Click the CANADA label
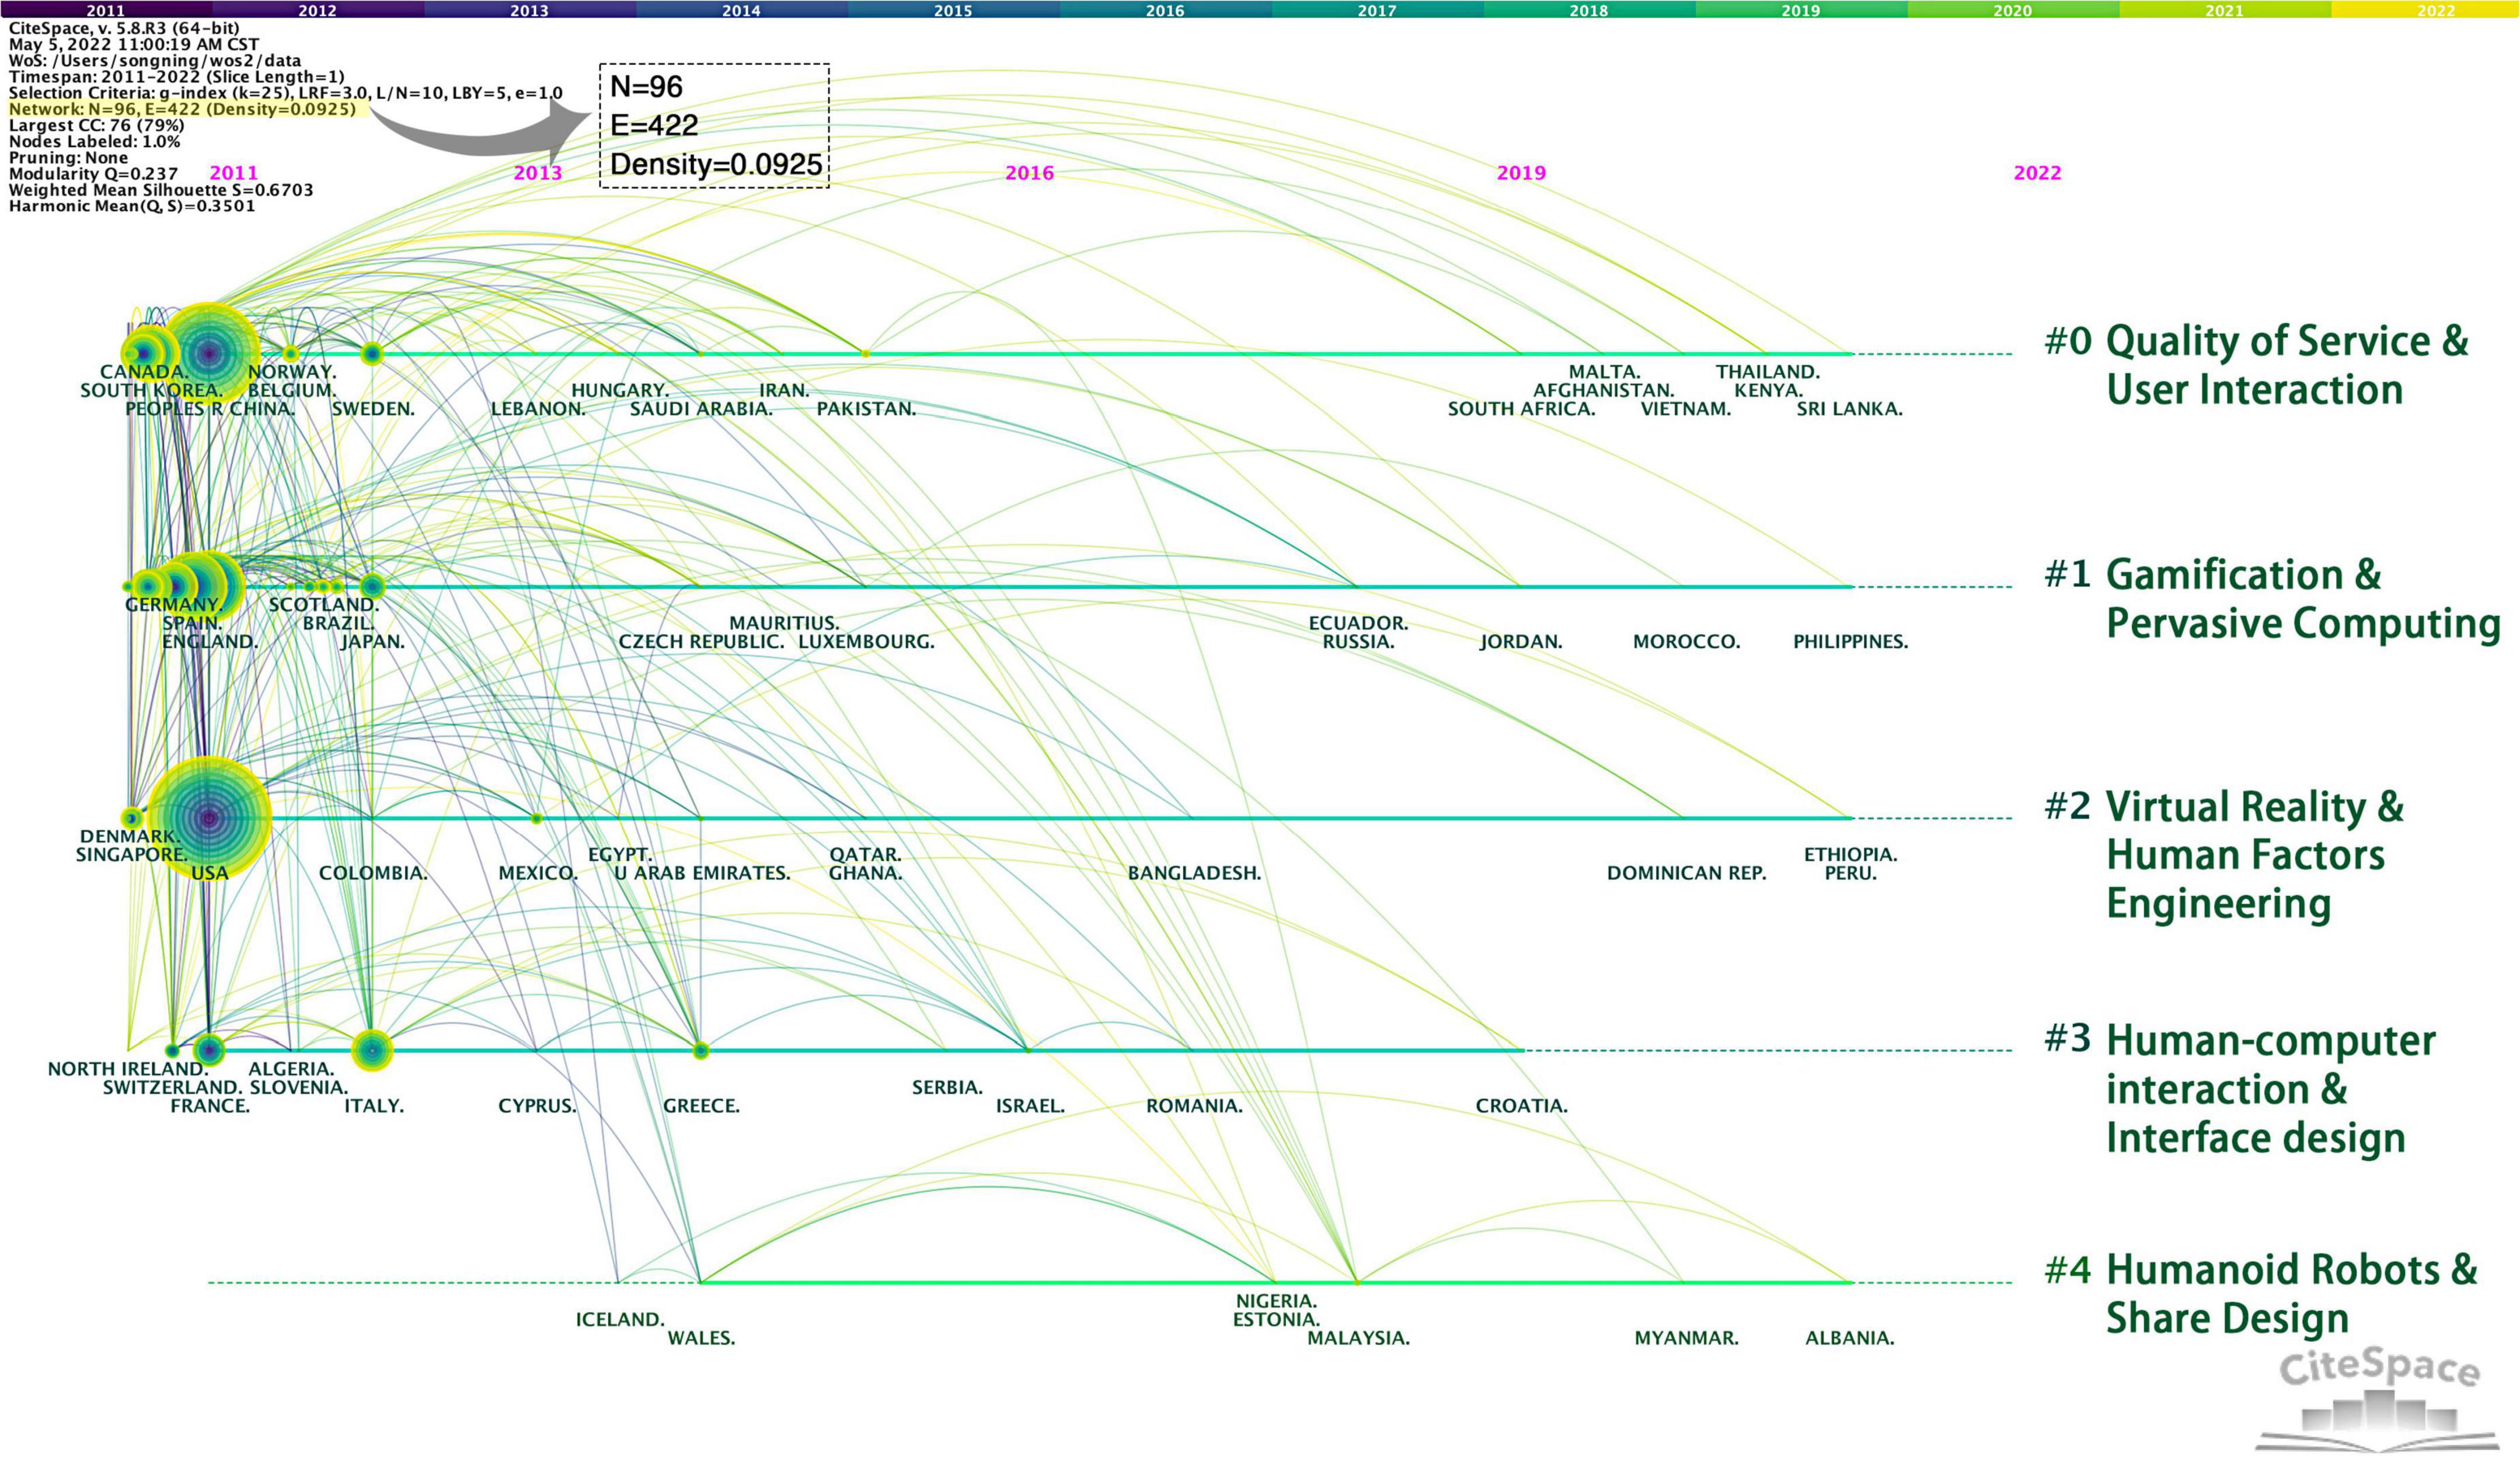2520x1458 pixels. click(x=144, y=372)
